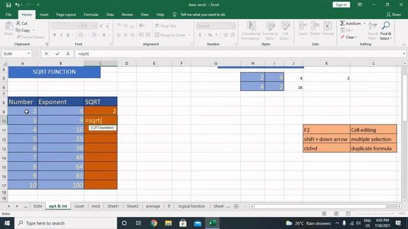Open the SUM sheet tab
The image size is (408, 229).
click(38, 206)
